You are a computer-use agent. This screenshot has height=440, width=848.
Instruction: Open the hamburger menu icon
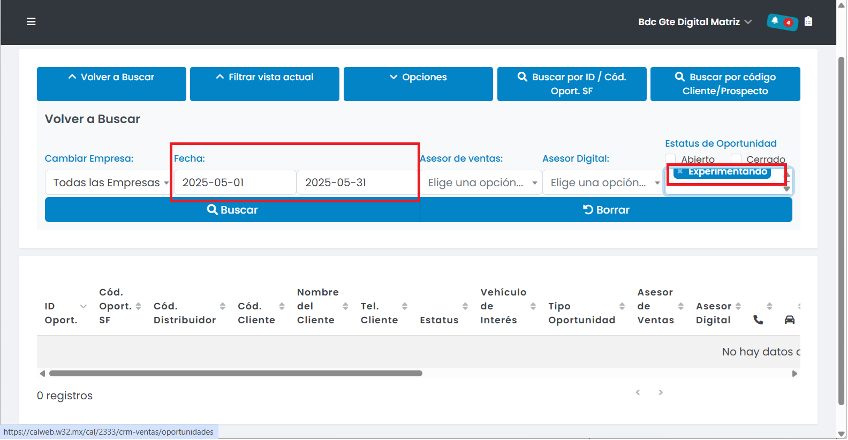click(x=31, y=21)
